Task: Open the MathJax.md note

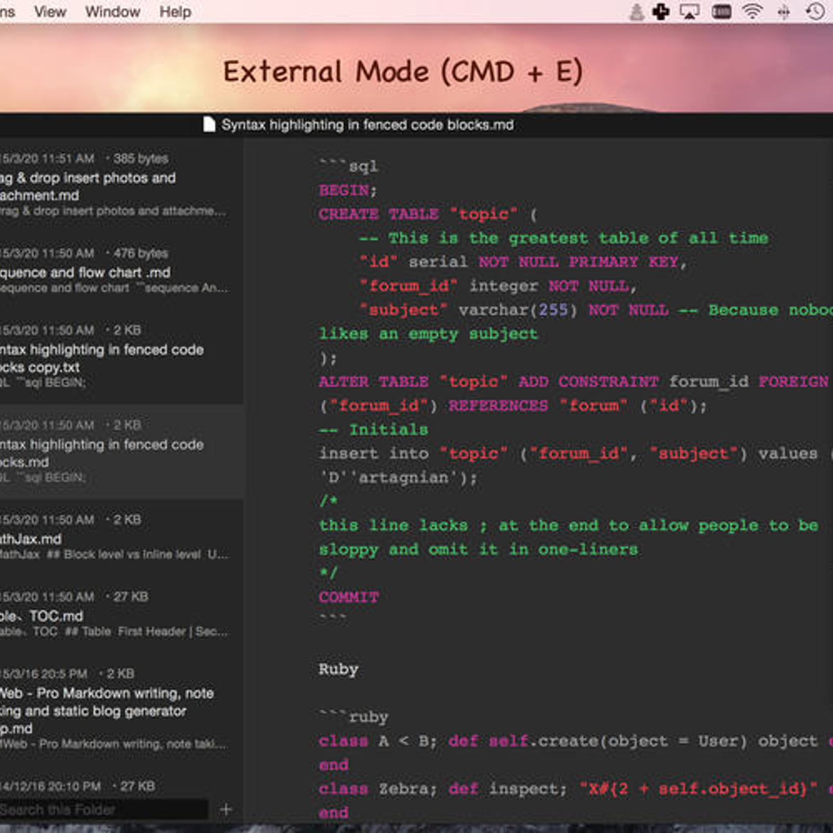Action: click(x=122, y=537)
